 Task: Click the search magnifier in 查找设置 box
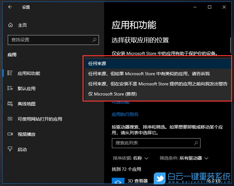point(94,40)
